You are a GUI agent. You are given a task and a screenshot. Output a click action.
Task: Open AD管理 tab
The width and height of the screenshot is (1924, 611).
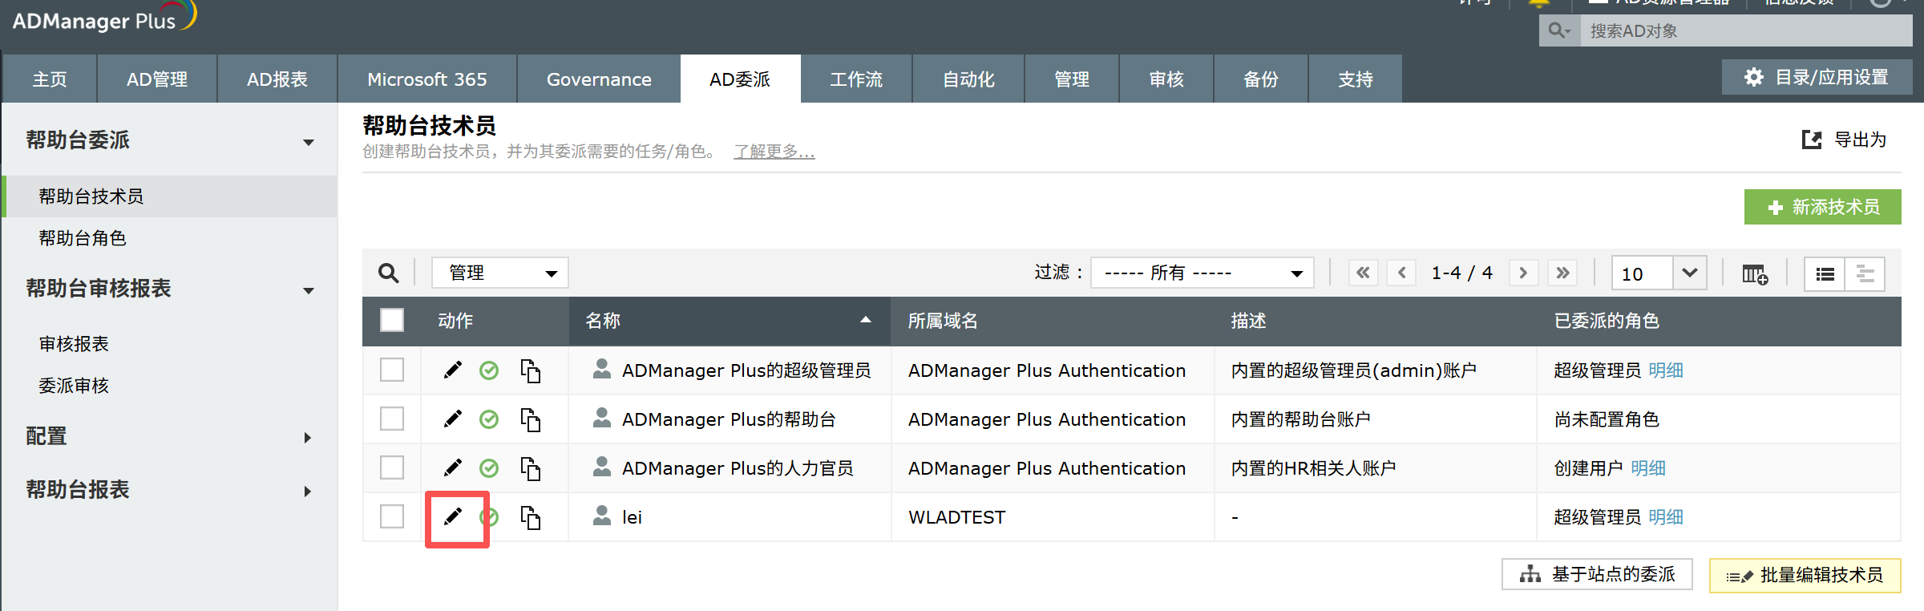[157, 79]
